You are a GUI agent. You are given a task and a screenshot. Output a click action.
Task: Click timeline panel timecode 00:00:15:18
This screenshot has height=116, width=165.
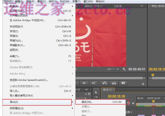tap(116, 96)
